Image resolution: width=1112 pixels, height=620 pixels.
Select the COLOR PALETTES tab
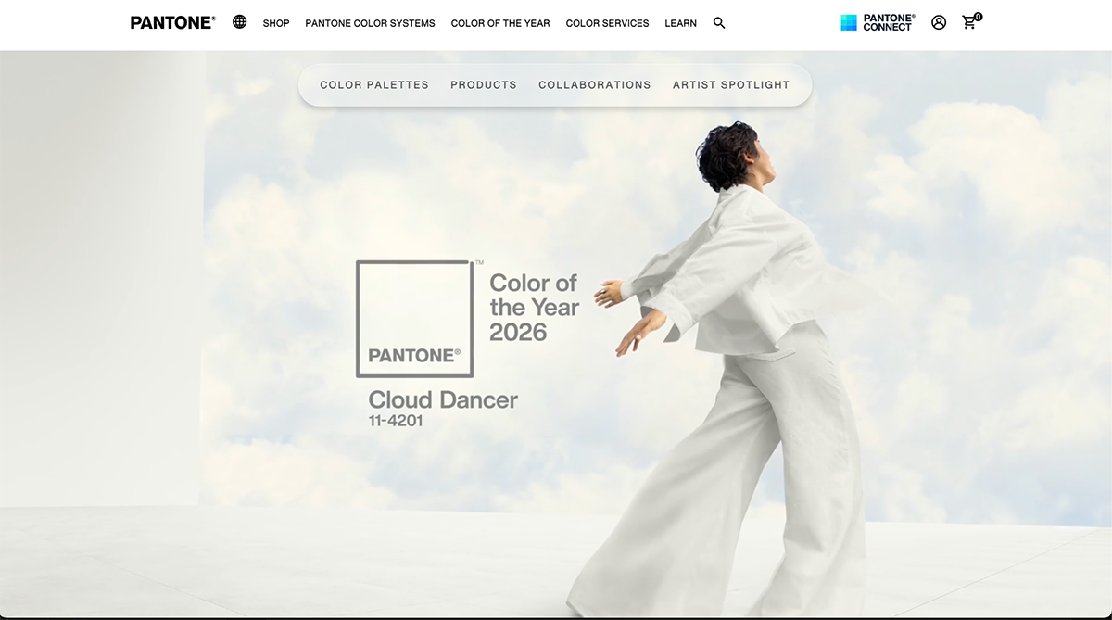click(373, 84)
